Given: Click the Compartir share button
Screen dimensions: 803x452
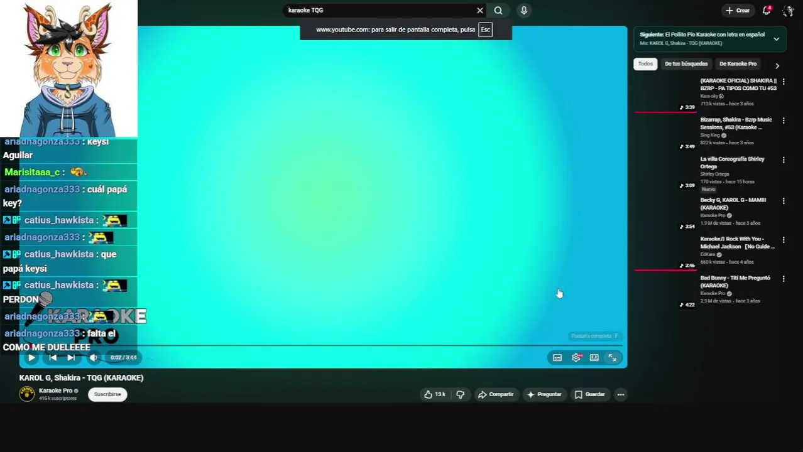Looking at the screenshot, I should tap(496, 394).
